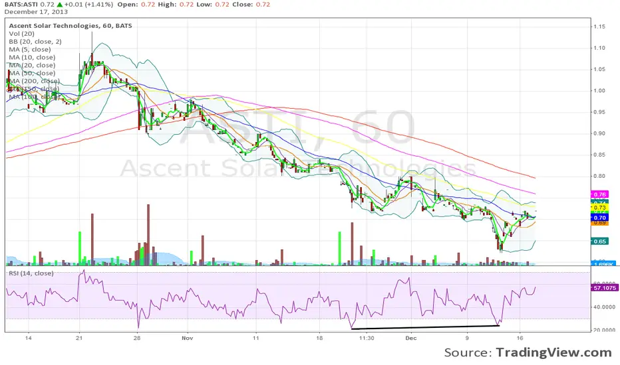Select the Vol (20) indicator label
This screenshot has height=365, width=620.
(21, 34)
